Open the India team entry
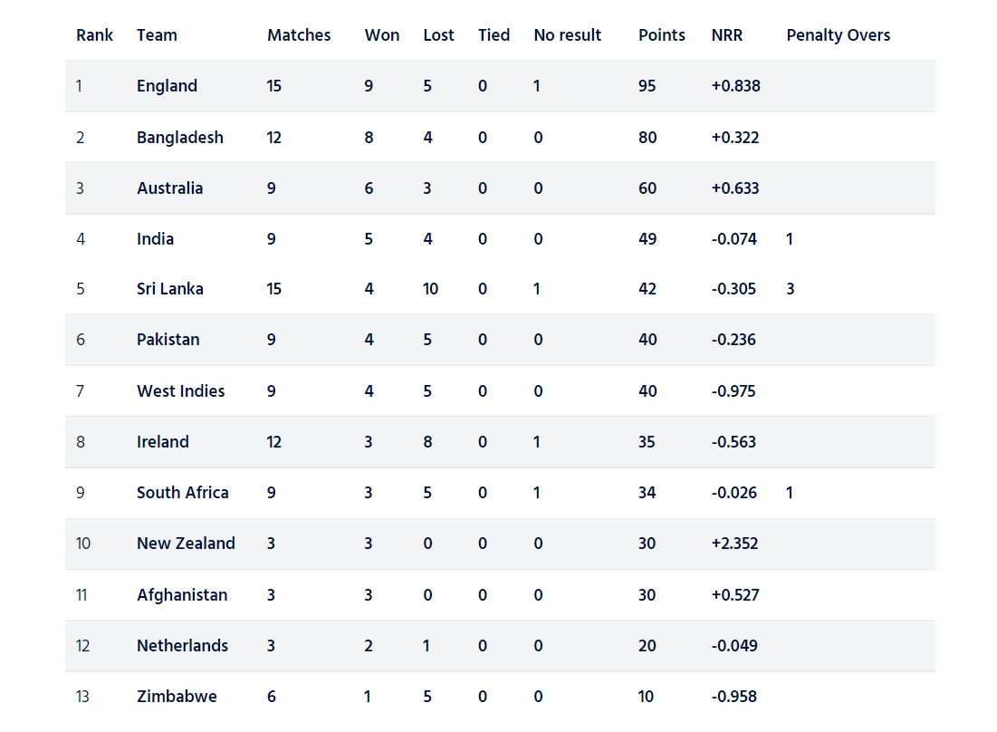The image size is (997, 732). (155, 239)
